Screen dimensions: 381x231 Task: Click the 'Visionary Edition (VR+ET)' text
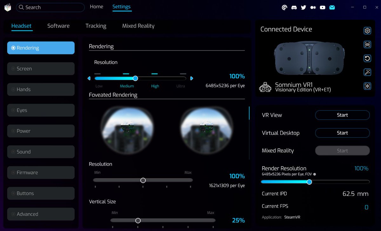[x=303, y=90]
